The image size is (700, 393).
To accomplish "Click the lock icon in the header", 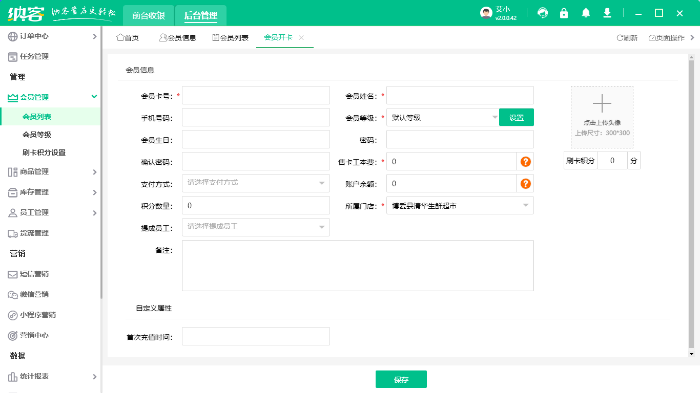I will click(564, 13).
